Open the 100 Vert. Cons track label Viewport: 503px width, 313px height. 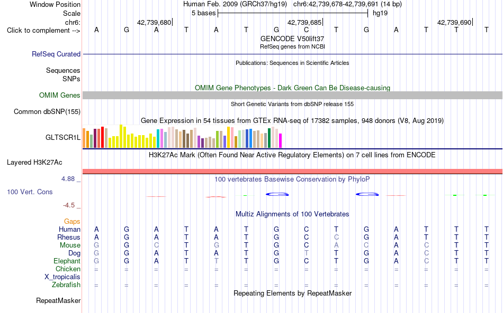tap(30, 192)
